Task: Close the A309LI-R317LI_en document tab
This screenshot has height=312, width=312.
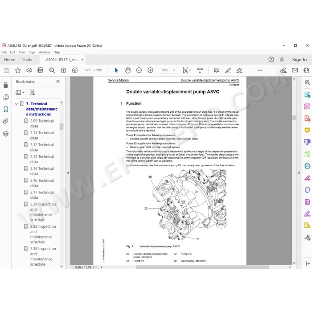Action: 82,59
